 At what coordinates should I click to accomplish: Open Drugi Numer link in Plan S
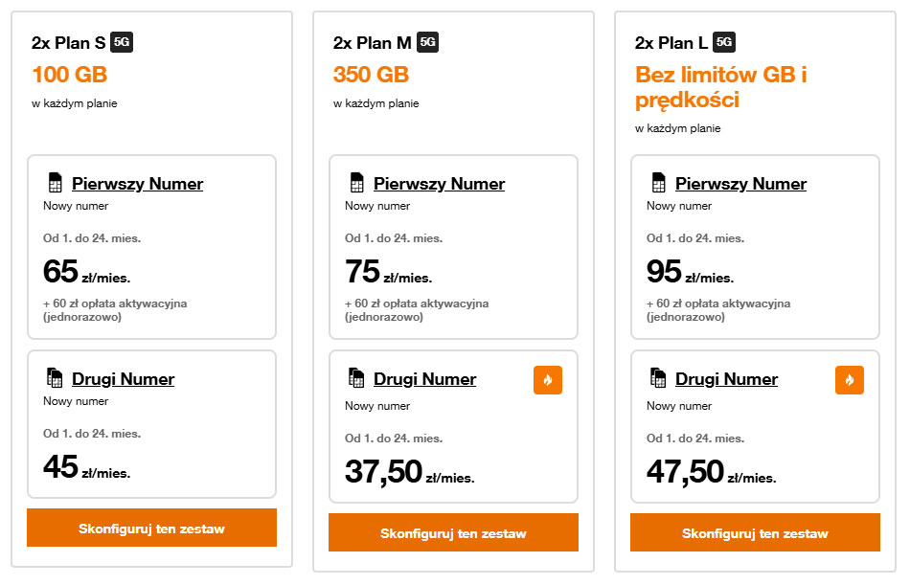click(123, 379)
